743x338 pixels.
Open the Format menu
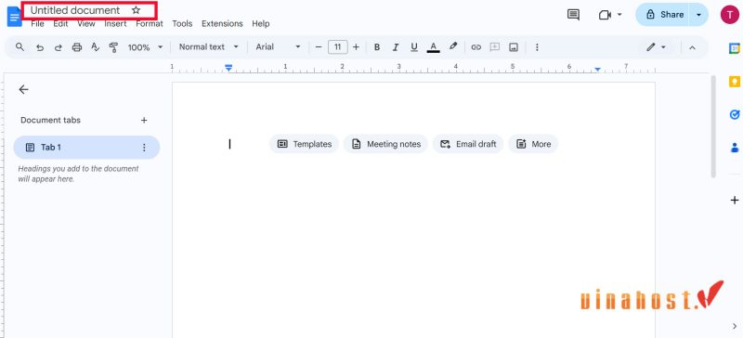(150, 24)
